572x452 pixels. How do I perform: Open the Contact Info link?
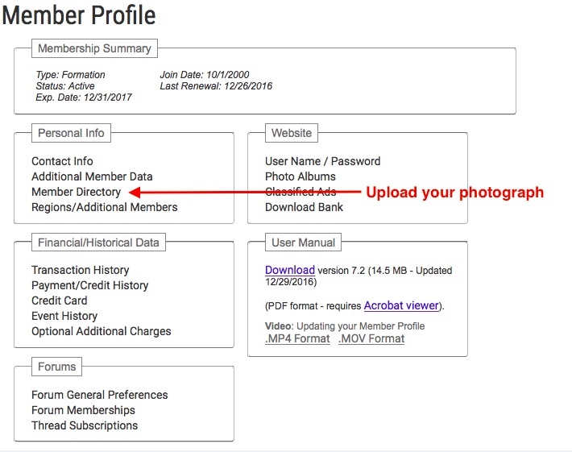(62, 161)
